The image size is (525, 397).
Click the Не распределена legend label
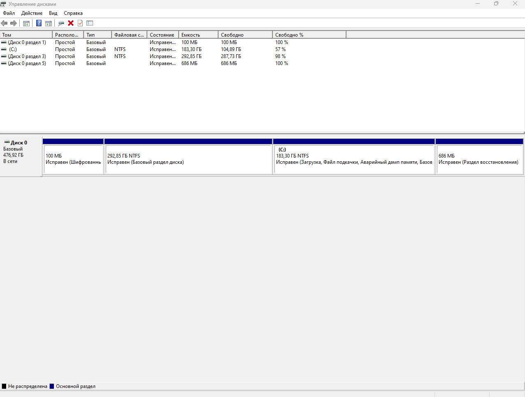[28, 386]
